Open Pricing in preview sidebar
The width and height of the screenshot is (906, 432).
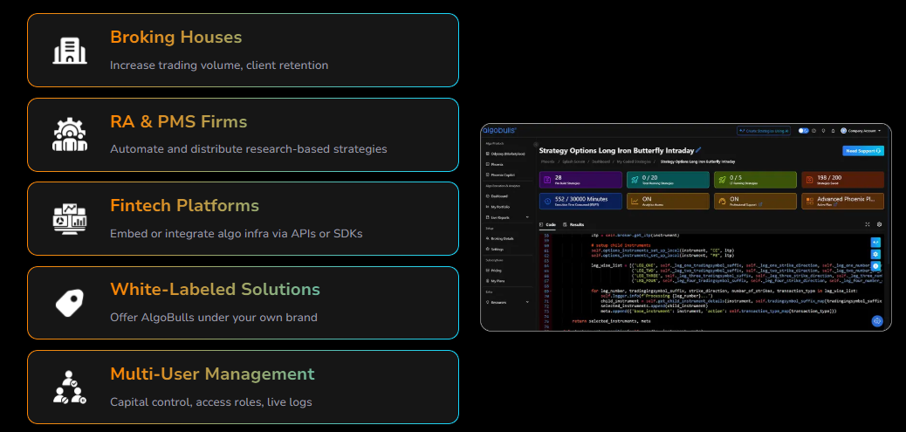point(494,271)
